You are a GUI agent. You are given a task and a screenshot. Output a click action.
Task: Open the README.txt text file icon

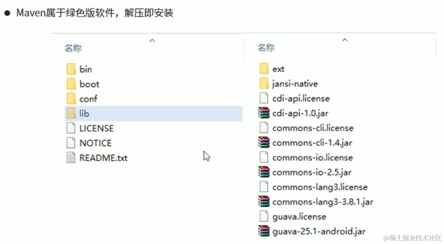click(71, 158)
